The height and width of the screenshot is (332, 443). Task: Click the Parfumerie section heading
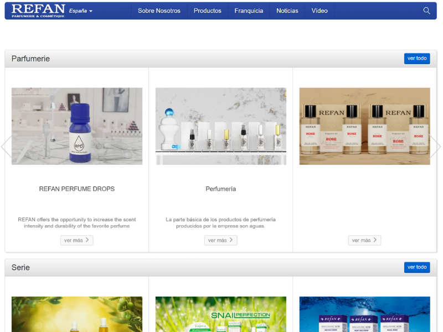tap(30, 59)
